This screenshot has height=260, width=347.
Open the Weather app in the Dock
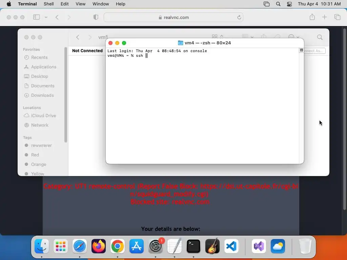(x=278, y=246)
